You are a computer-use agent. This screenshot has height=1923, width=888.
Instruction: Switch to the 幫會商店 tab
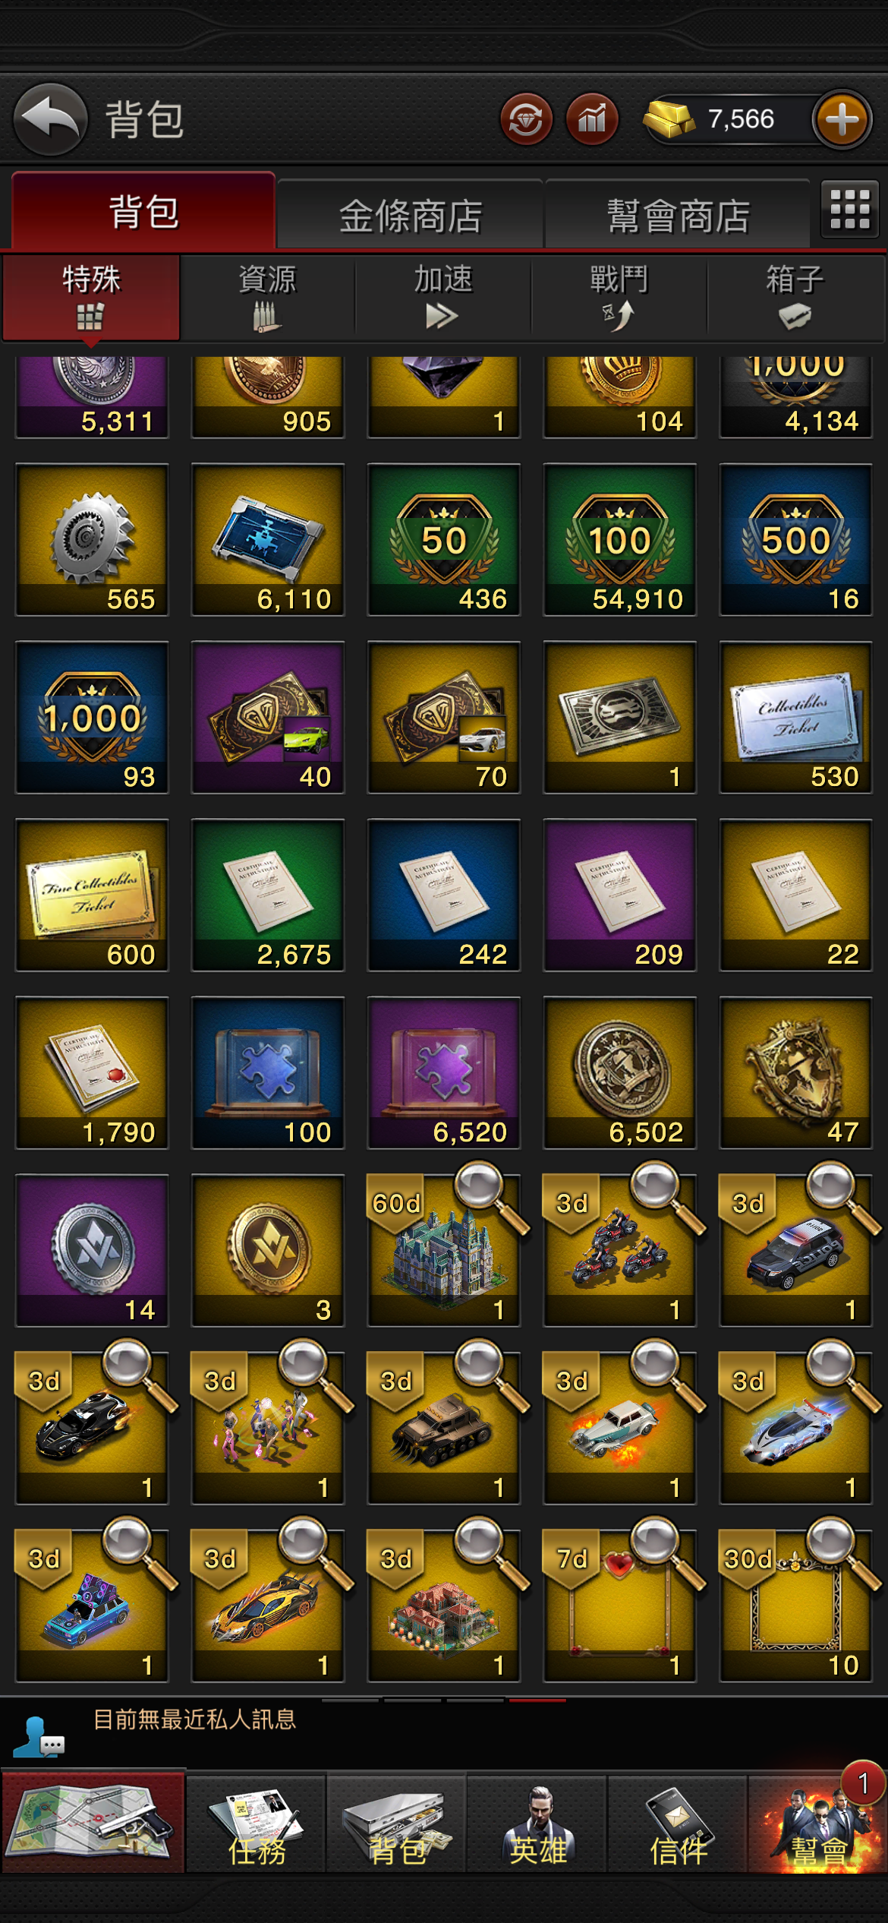tap(678, 216)
